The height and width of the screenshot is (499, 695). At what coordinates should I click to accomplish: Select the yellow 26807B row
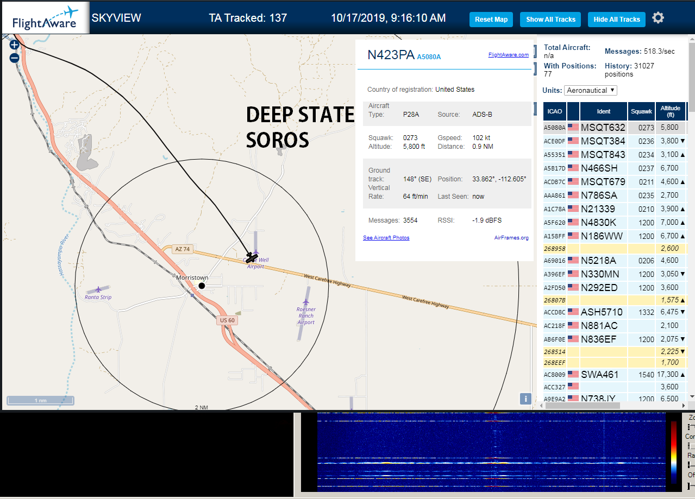615,300
